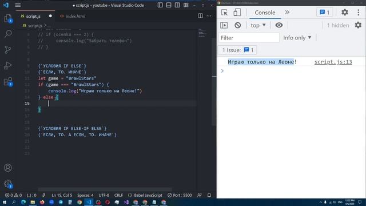Open the Accounts menu in activity bar
Viewport: 366px width, 206px height.
8,168
